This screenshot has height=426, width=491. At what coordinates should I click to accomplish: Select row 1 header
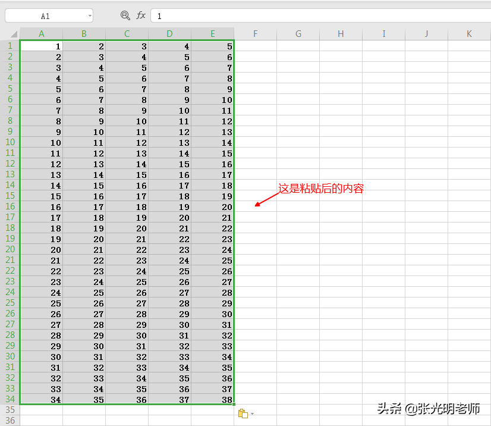tap(10, 46)
